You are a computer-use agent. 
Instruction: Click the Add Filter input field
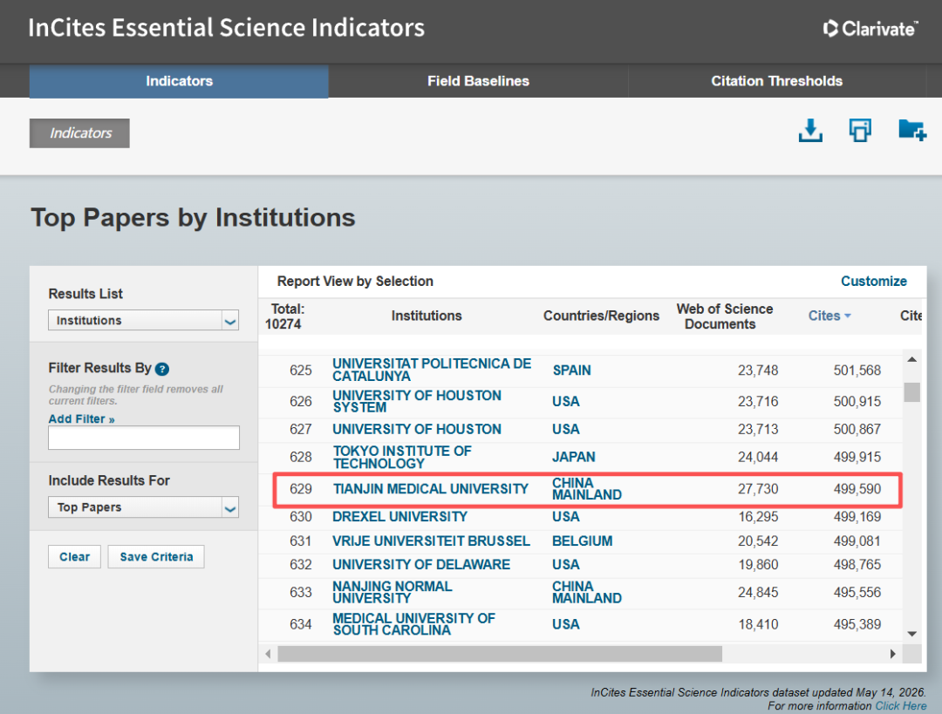[x=144, y=438]
